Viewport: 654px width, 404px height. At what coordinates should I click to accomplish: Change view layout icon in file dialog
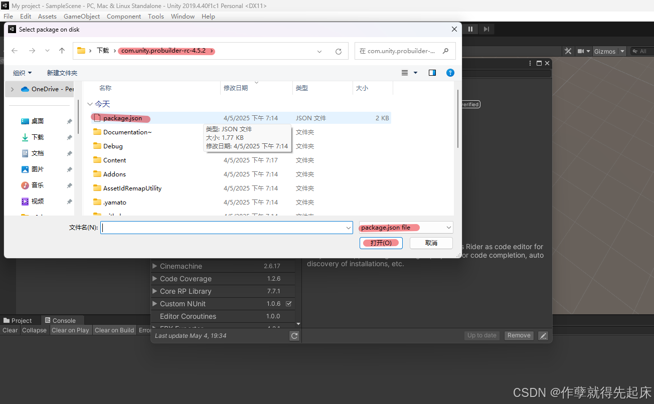pos(405,73)
